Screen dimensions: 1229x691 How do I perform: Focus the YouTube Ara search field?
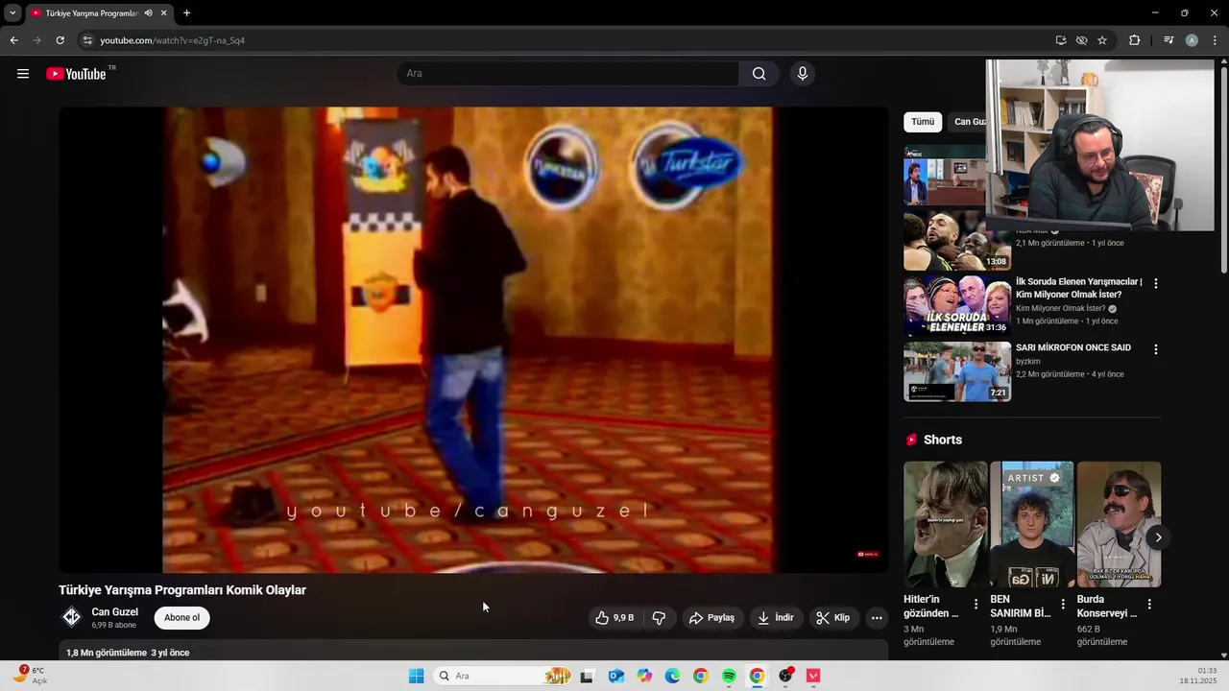567,74
